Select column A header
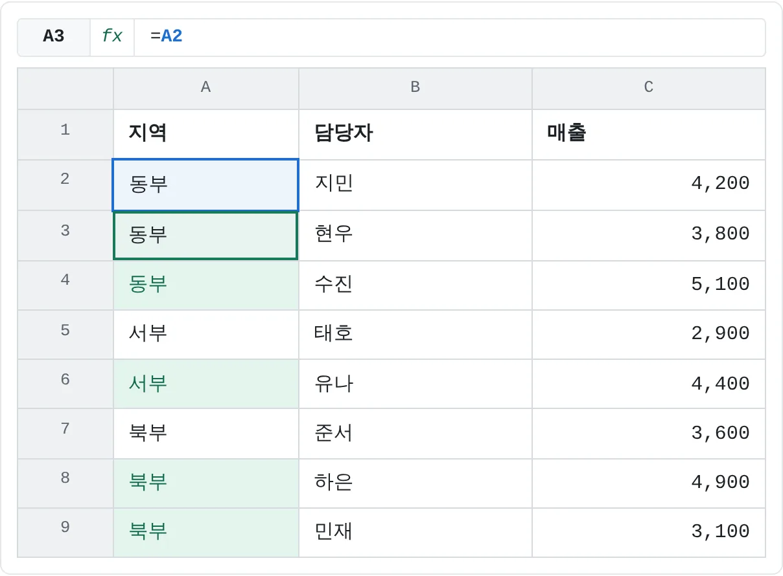Image resolution: width=783 pixels, height=576 pixels. [206, 88]
